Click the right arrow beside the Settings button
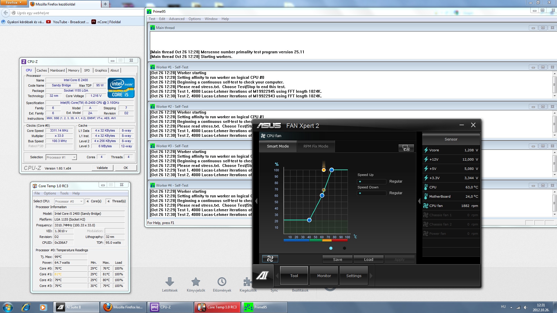 point(371,276)
